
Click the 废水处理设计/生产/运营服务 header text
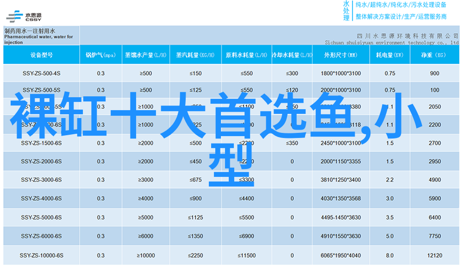point(401,17)
